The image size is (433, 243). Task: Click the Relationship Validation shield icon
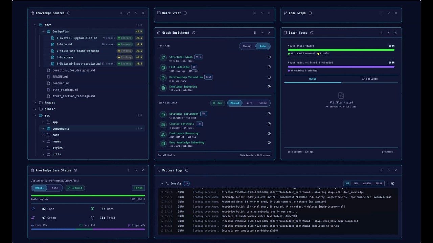click(163, 78)
